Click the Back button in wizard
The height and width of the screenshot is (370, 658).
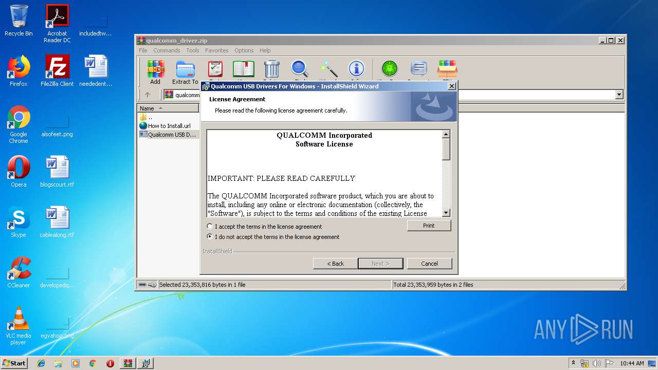pyautogui.click(x=335, y=264)
